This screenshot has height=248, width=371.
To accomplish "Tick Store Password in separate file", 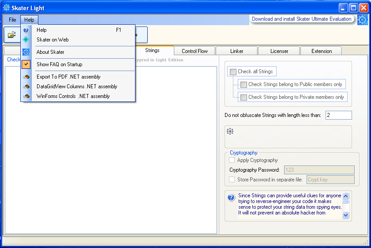I will (x=232, y=180).
